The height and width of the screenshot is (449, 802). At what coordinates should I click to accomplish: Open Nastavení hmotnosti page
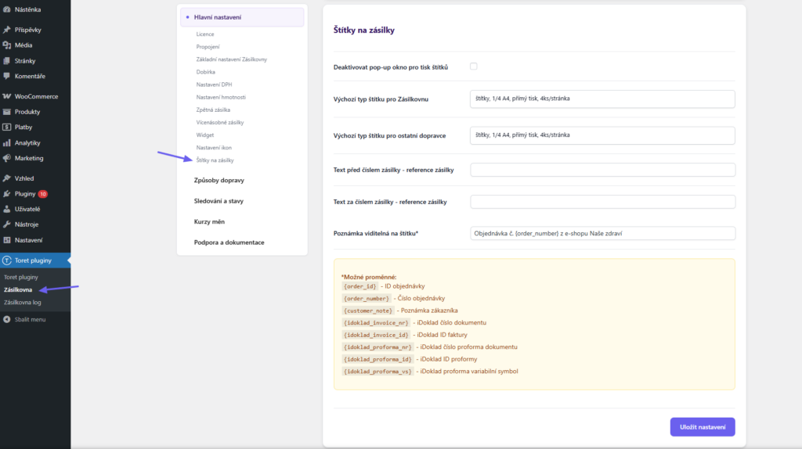coord(221,97)
